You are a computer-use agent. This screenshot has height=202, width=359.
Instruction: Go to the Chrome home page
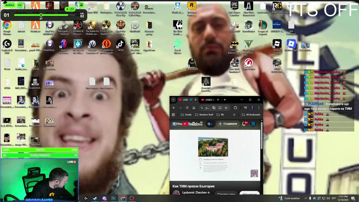[x=194, y=108]
